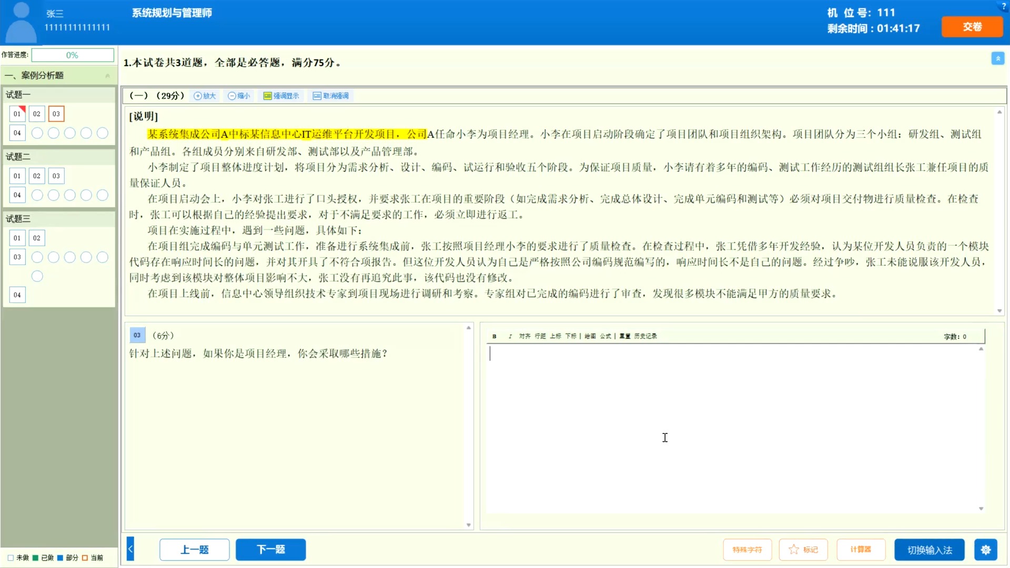Click the passage scrollbar up arrow
Screen dimensions: 1010x568
pyautogui.click(x=999, y=112)
